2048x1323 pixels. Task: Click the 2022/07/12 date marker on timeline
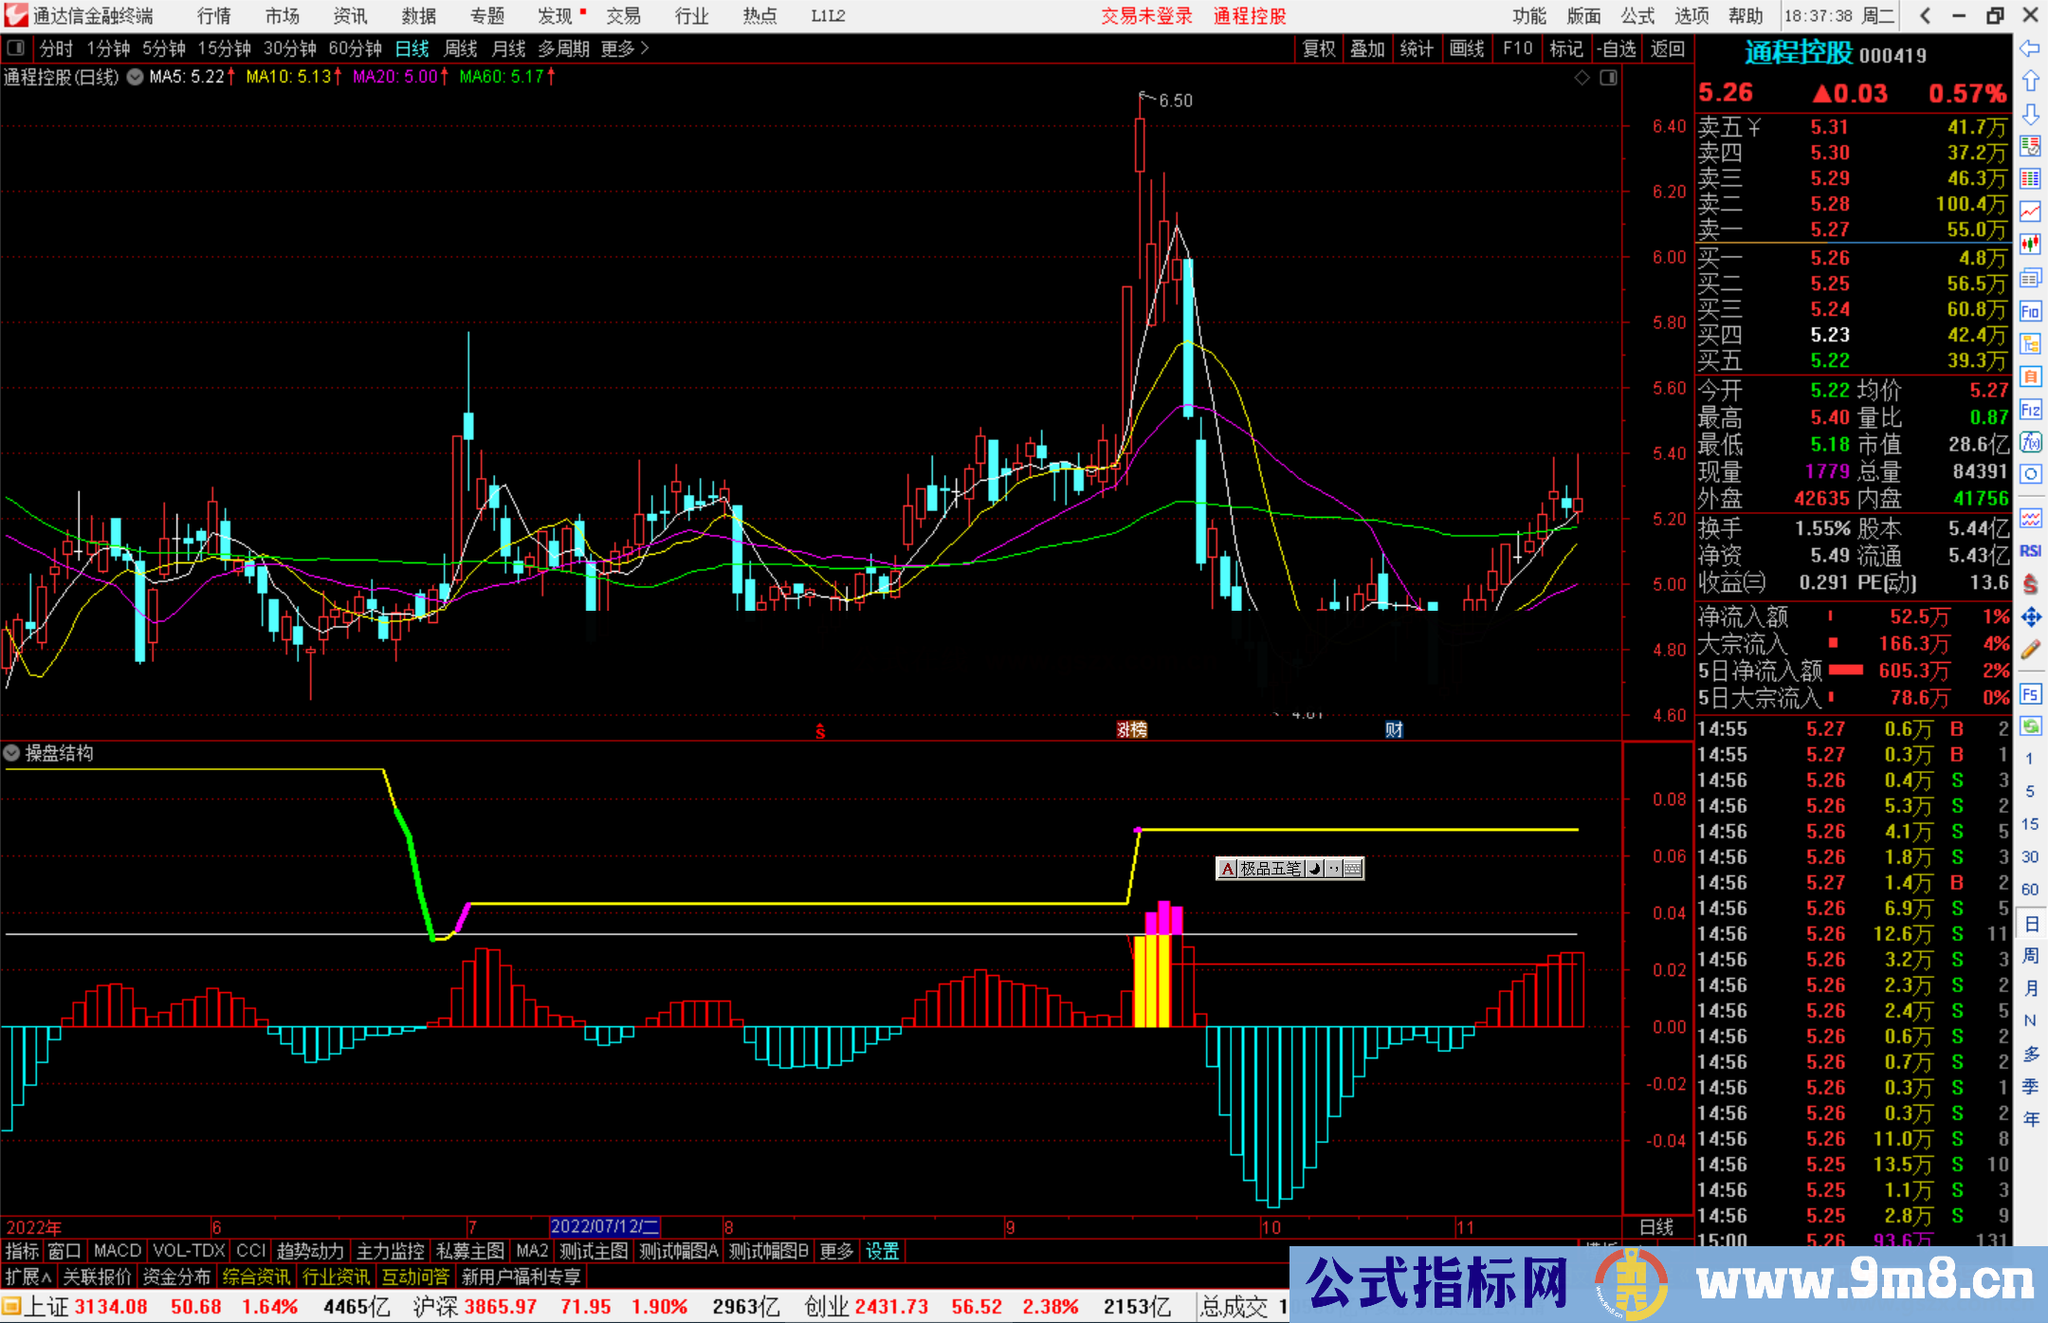[604, 1226]
